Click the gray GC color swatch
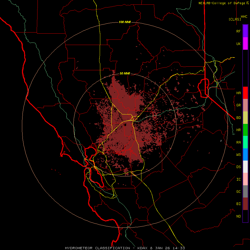 (x=245, y=191)
